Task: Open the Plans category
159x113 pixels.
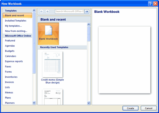Action: [8, 98]
